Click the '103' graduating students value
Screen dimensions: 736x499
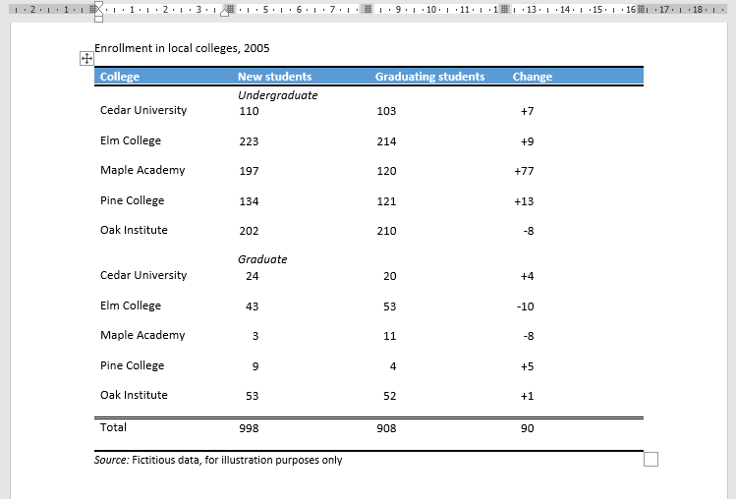[x=386, y=111]
